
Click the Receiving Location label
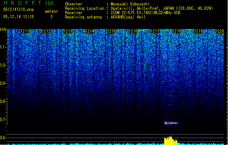click(84, 8)
